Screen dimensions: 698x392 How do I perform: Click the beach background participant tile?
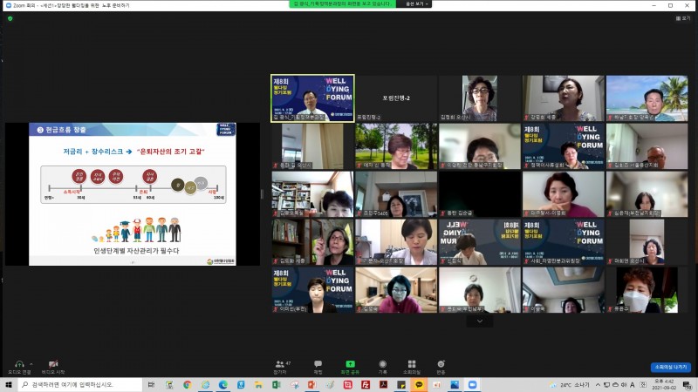647,98
